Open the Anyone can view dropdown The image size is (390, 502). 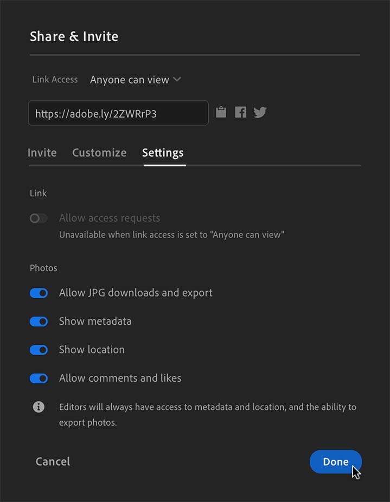tap(130, 79)
